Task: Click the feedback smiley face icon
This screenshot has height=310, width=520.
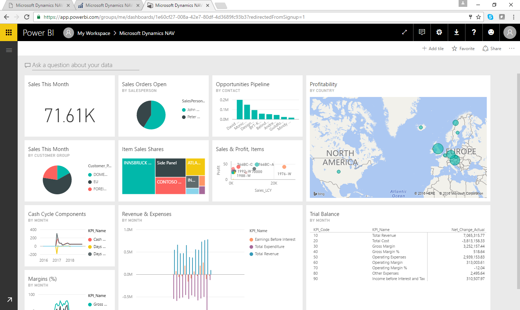Action: [x=491, y=32]
